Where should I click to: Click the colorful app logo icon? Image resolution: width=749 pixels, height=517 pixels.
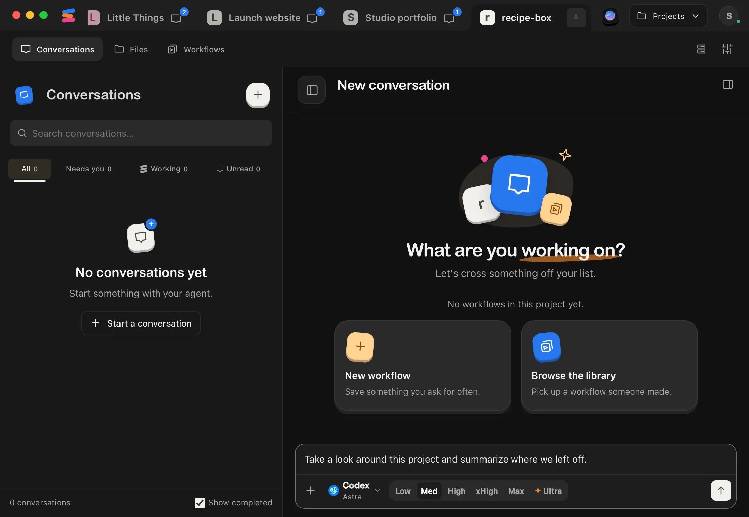pos(68,16)
